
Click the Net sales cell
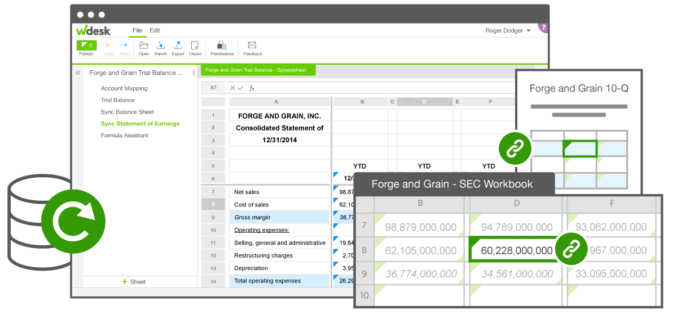279,192
